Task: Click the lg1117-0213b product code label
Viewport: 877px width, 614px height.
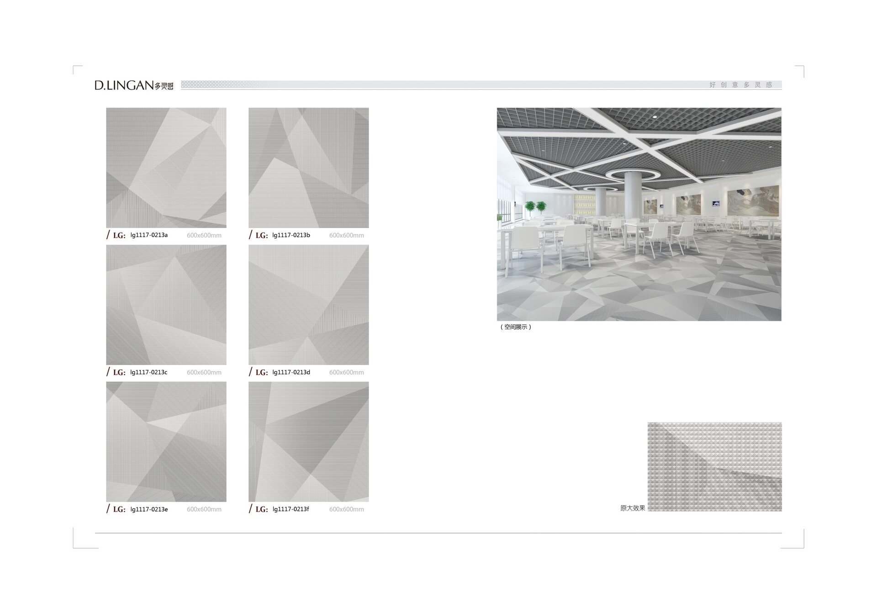Action: (x=291, y=235)
